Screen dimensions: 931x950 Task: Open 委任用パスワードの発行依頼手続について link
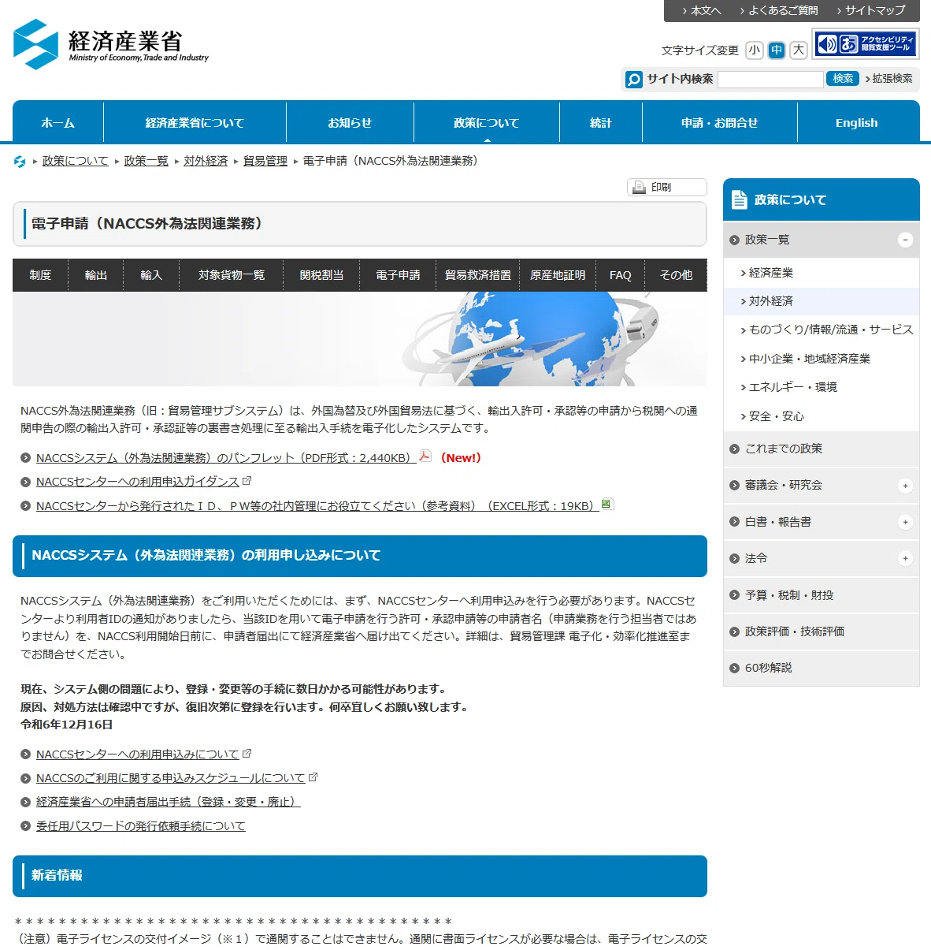point(141,826)
